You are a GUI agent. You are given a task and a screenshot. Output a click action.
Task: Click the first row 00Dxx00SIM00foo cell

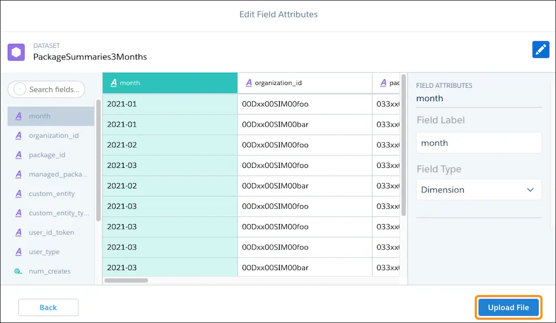(x=305, y=104)
